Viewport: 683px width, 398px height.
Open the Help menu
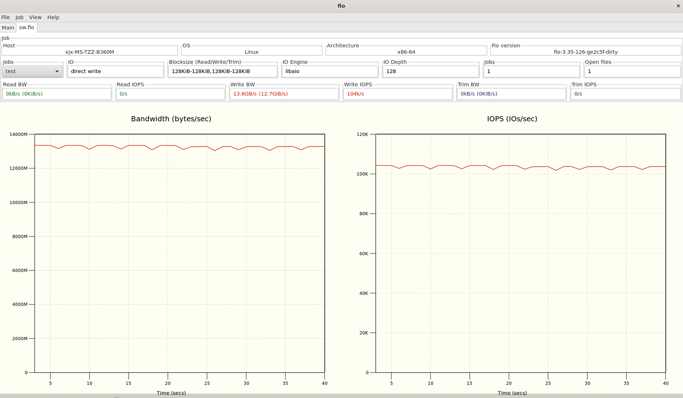pyautogui.click(x=53, y=17)
